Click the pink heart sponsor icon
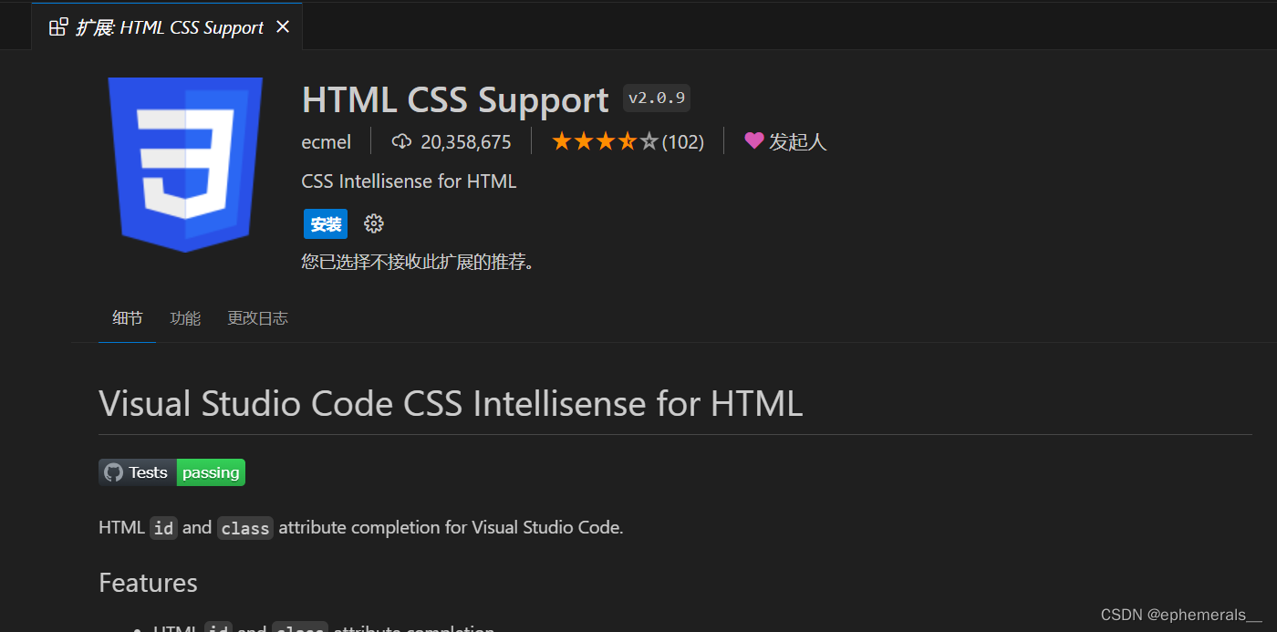The width and height of the screenshot is (1277, 632). coord(753,140)
